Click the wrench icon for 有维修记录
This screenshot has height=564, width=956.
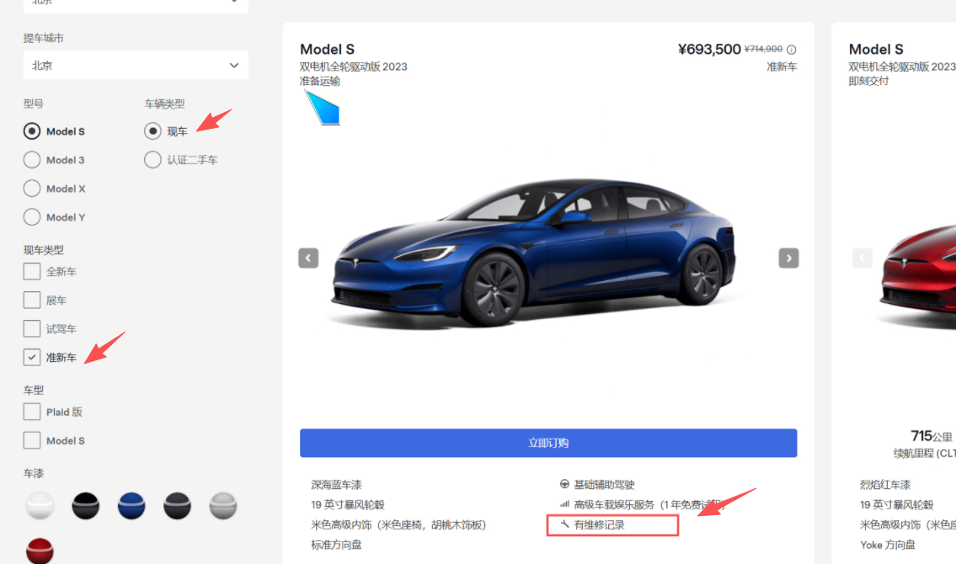(x=564, y=524)
